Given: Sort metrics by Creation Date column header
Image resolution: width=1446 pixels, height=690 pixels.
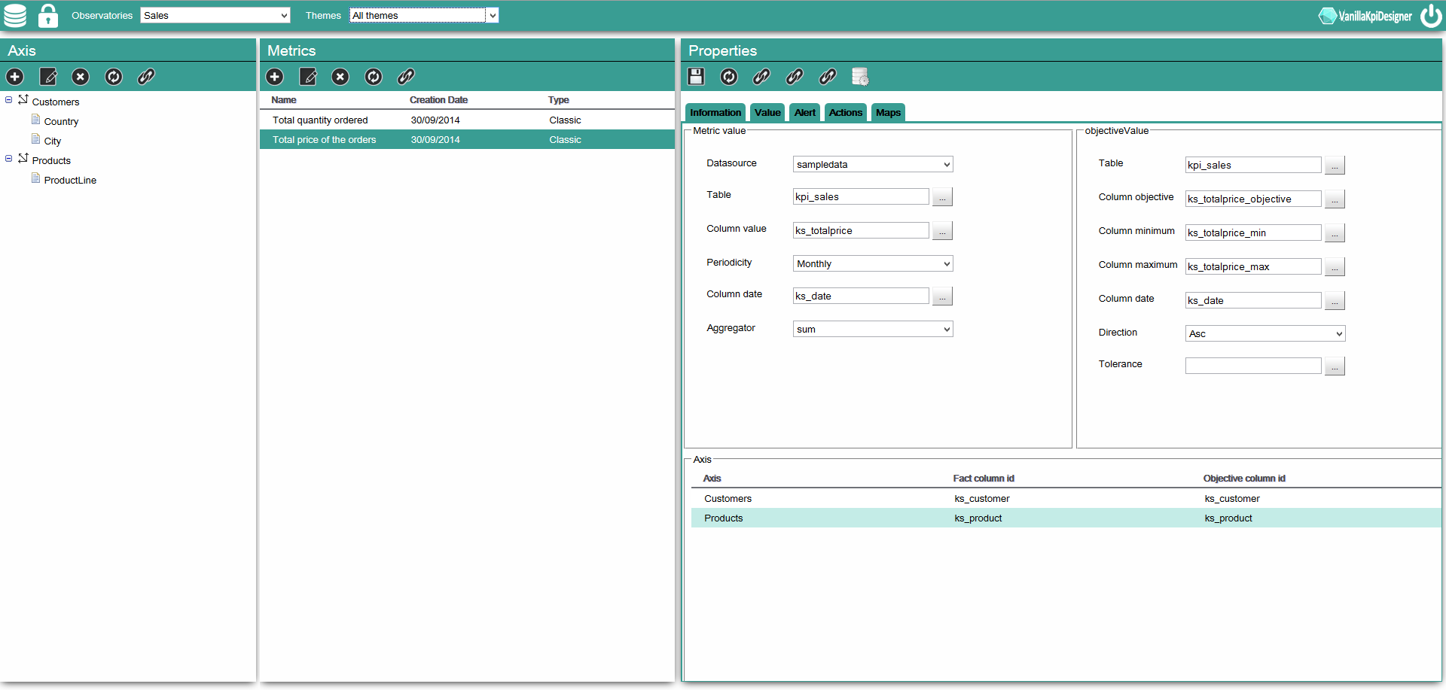Looking at the screenshot, I should [x=438, y=100].
